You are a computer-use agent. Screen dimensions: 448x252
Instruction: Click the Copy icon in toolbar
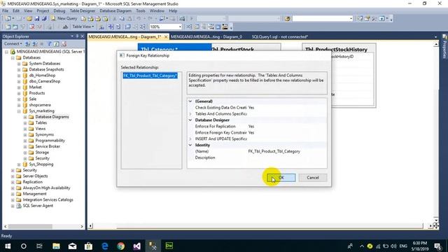122,19
